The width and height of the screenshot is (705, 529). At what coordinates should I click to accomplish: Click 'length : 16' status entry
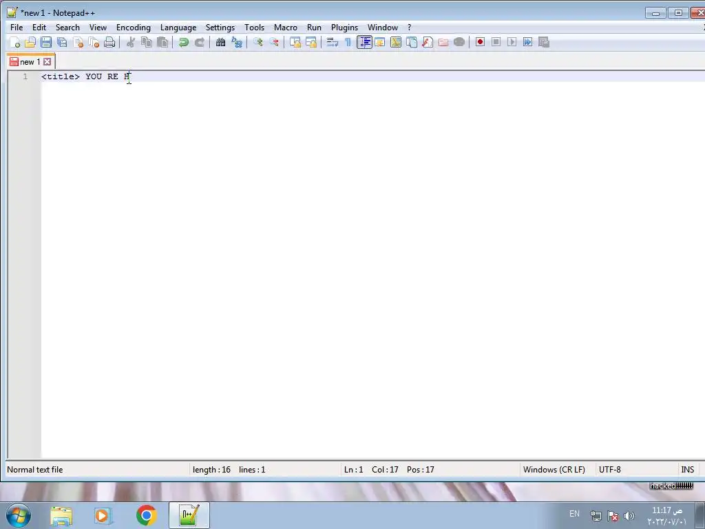[x=211, y=470]
